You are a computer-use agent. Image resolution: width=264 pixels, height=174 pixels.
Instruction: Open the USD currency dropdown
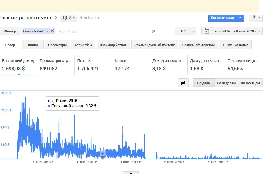pyautogui.click(x=186, y=31)
